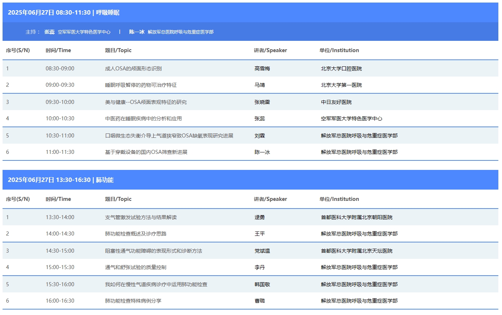Viewport: 502px width, 315px height.
Task: Select the 14:00-14:30 time cell
Action: coord(60,234)
